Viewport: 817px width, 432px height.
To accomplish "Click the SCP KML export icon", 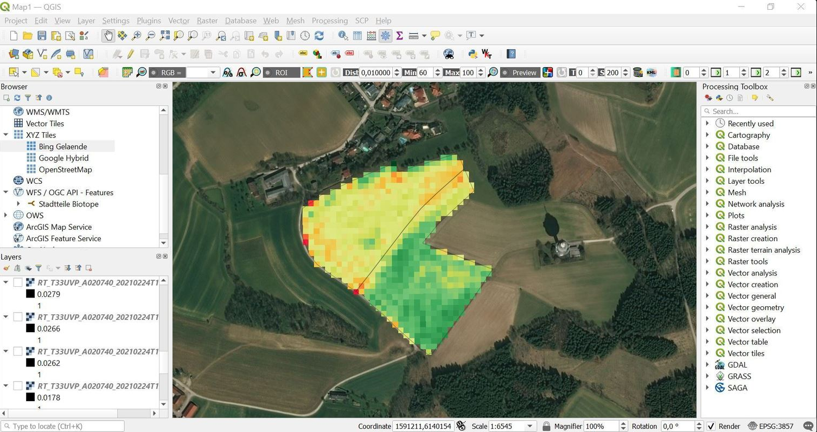I will click(x=651, y=72).
